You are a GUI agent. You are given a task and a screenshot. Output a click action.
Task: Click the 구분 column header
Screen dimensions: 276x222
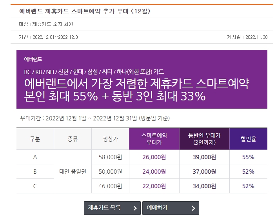pyautogui.click(x=35, y=139)
